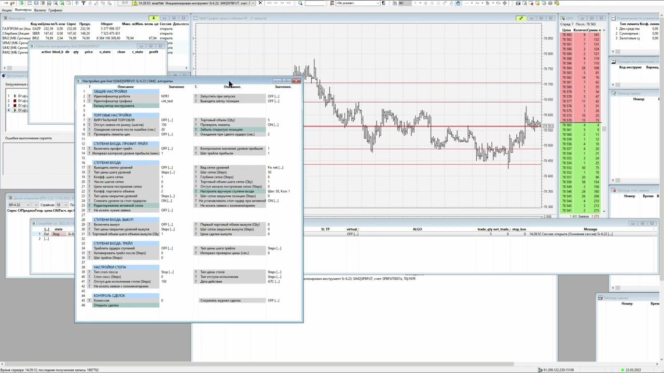The height and width of the screenshot is (373, 664).
Task: Click server address 91.209.122.220:15100 in status bar
Action: click(x=558, y=370)
